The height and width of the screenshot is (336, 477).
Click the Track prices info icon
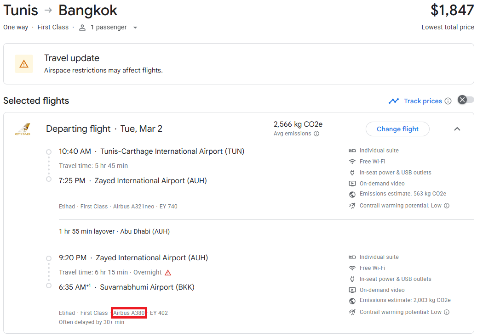point(448,101)
